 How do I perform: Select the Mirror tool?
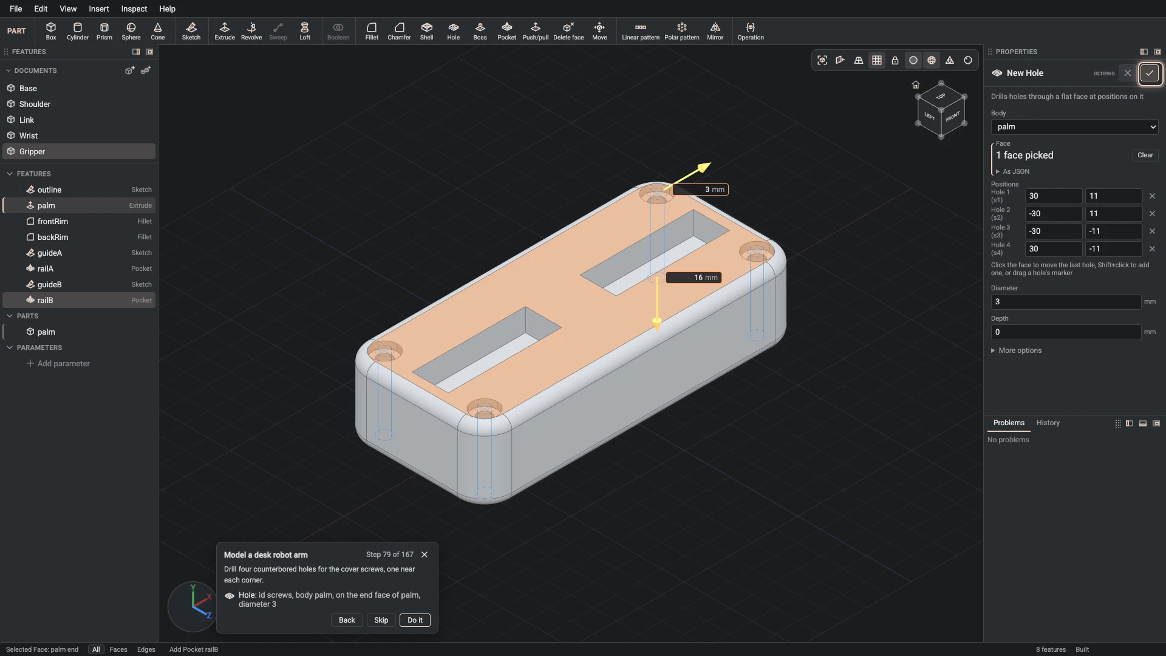(x=715, y=31)
